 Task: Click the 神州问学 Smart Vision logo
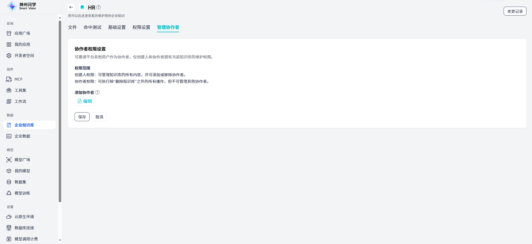pos(22,6)
